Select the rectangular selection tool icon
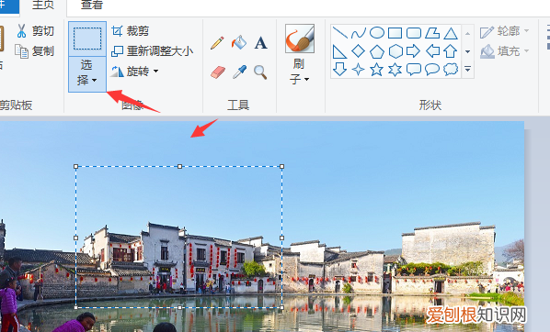 87,39
